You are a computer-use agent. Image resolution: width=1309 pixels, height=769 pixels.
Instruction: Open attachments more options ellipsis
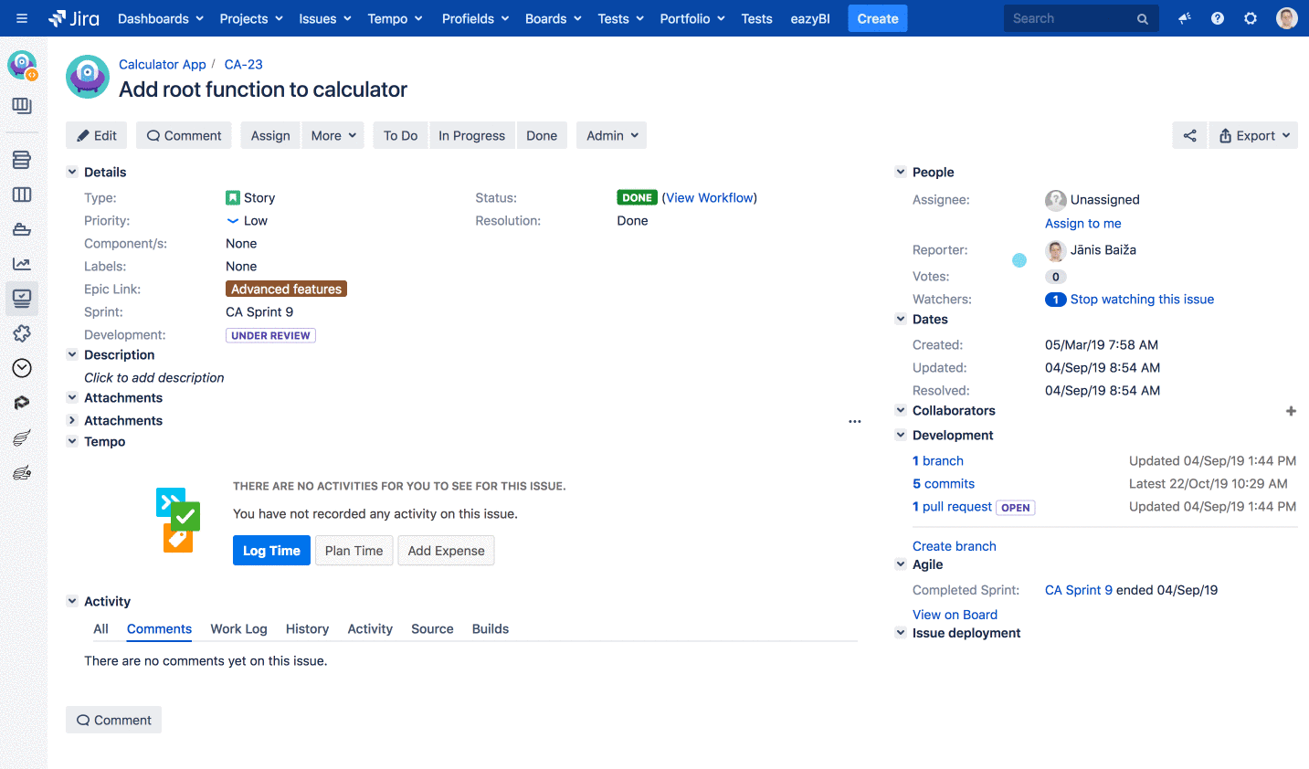tap(854, 421)
